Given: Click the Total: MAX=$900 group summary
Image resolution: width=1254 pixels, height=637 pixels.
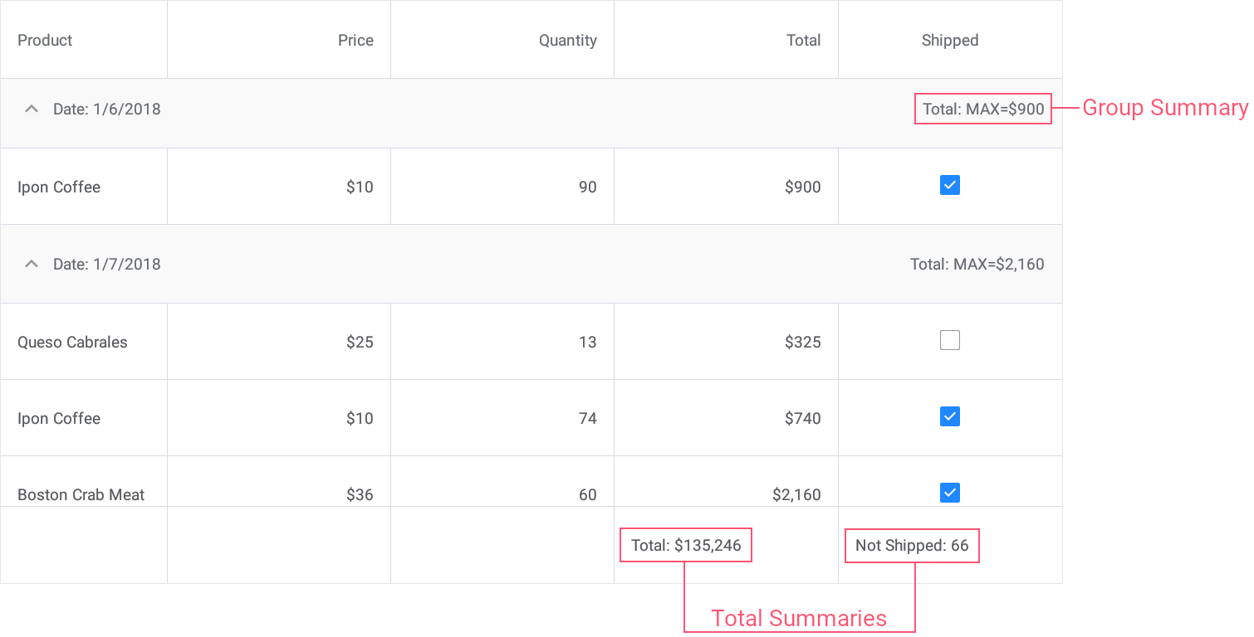Looking at the screenshot, I should [983, 109].
